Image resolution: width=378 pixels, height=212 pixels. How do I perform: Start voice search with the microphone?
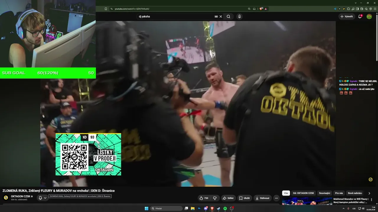[239, 16]
